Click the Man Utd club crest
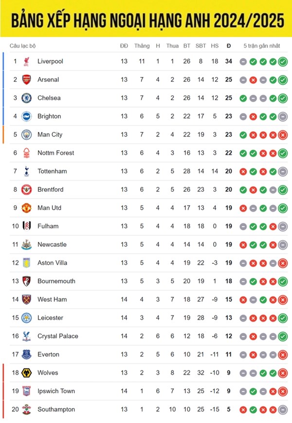292x423 pixels. coord(26,208)
